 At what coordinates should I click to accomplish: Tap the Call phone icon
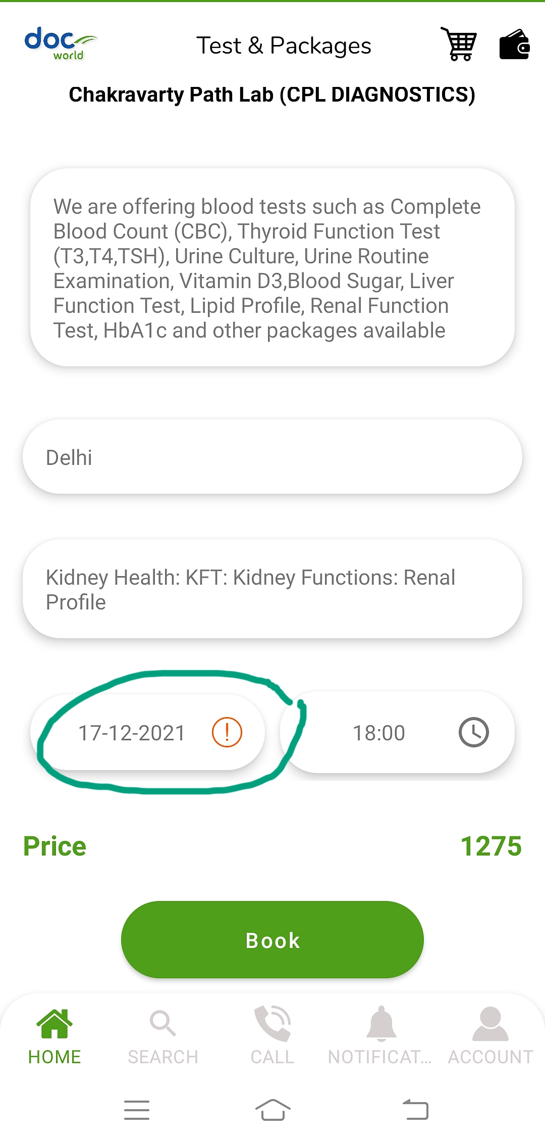(x=272, y=1024)
